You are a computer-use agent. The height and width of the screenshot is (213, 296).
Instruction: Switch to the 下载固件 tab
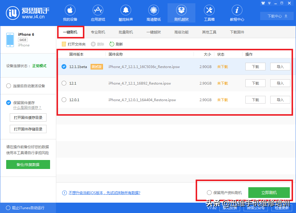(x=237, y=32)
